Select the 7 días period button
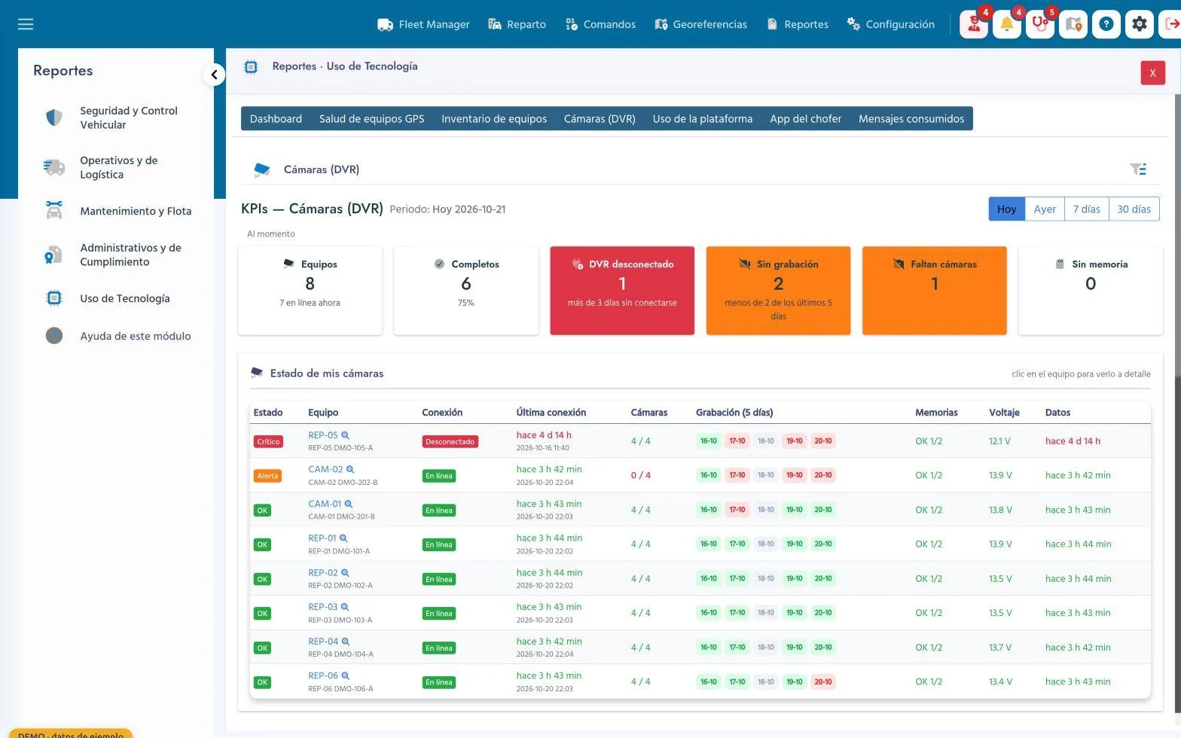 [x=1087, y=209]
